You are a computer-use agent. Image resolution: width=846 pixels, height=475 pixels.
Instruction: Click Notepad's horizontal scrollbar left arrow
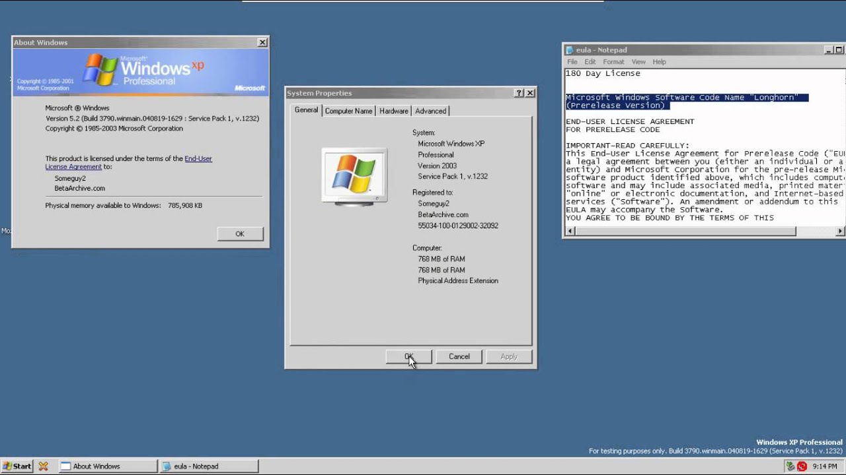click(x=570, y=232)
